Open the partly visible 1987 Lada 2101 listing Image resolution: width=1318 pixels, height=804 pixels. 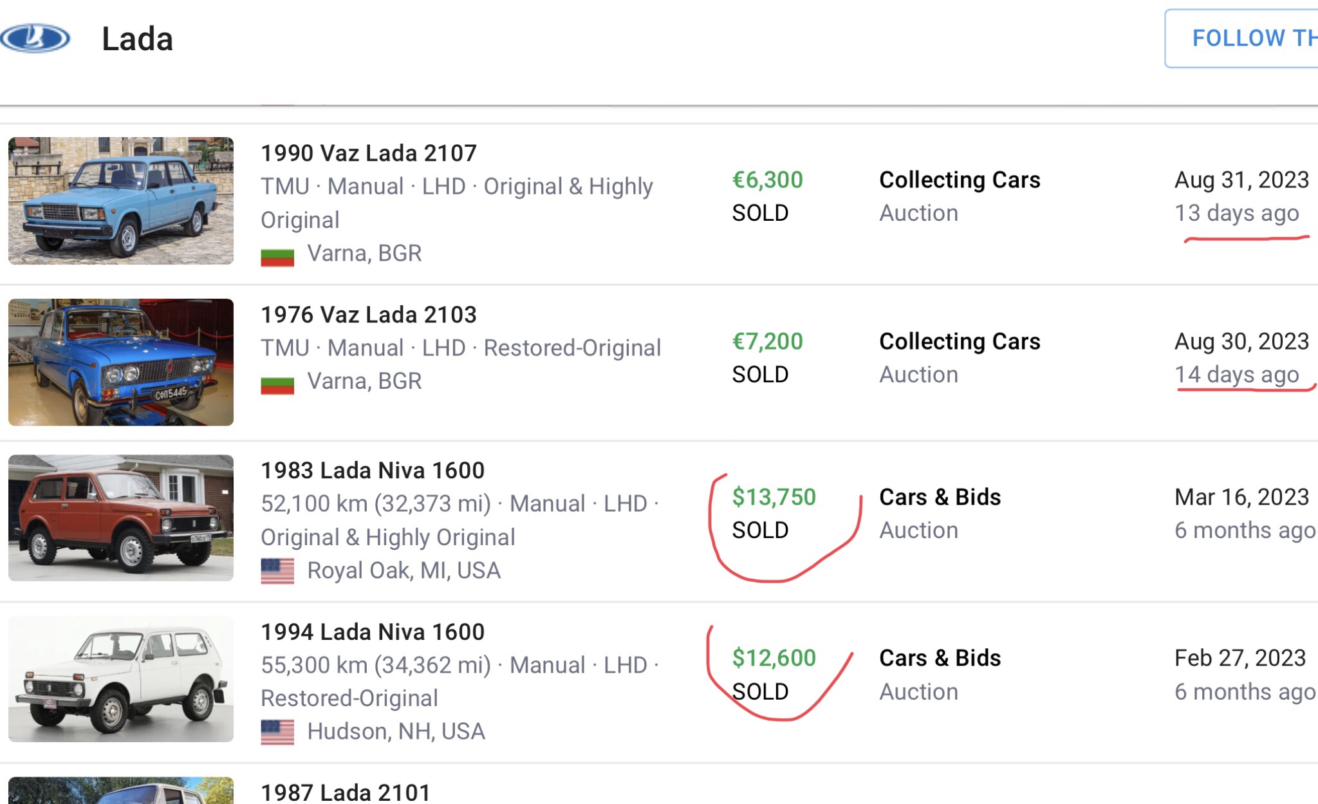346,792
